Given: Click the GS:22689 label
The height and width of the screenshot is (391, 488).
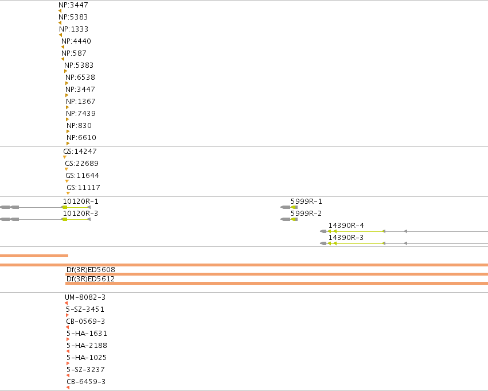Looking at the screenshot, I should pos(82,164).
